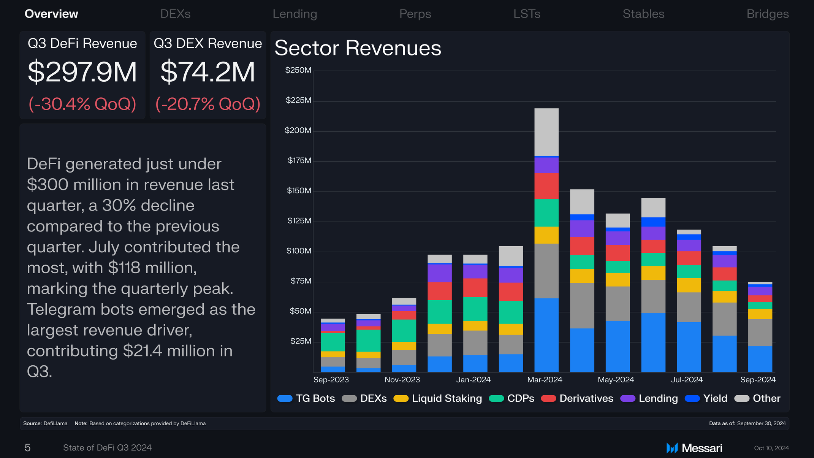814x458 pixels.
Task: Click the Sep-2024 axis label
Action: [x=758, y=380]
